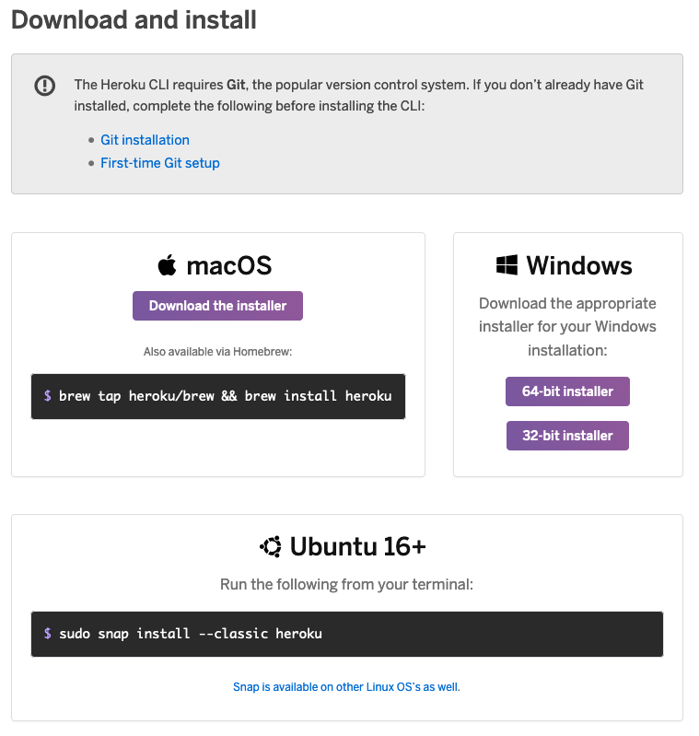Click the macOS heading
Screen dimensions: 699x736
pyautogui.click(x=229, y=265)
